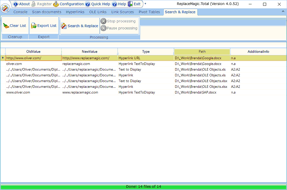
Task: Switch to the Pivot Tables tab
Action: (x=149, y=12)
